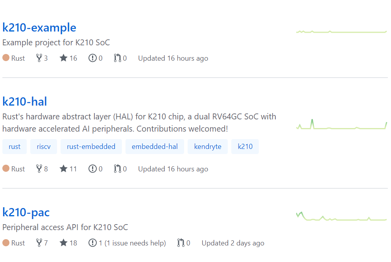Click the star icon for k210-hal
391x262 pixels.
(x=63, y=169)
